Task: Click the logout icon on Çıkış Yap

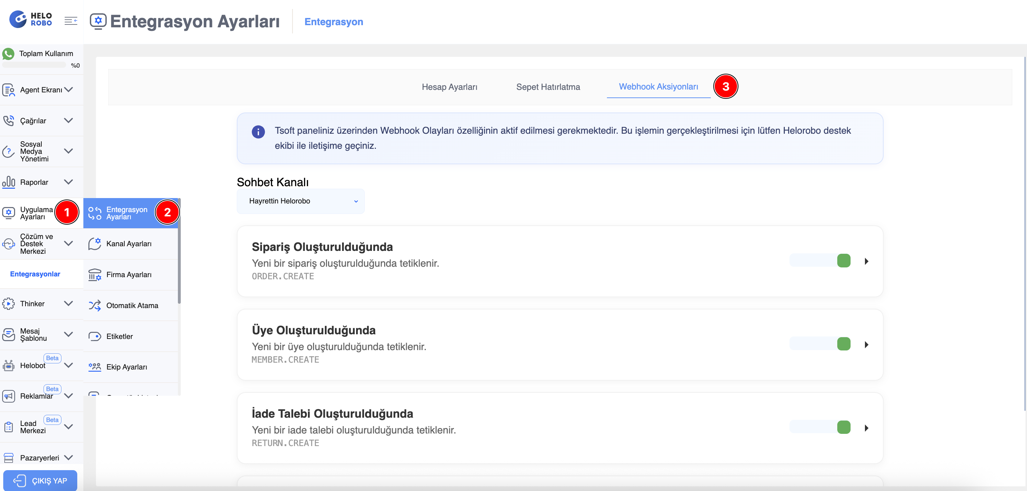Action: click(19, 481)
